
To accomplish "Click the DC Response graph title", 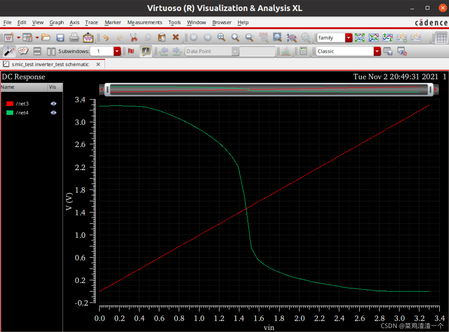I will (x=23, y=77).
